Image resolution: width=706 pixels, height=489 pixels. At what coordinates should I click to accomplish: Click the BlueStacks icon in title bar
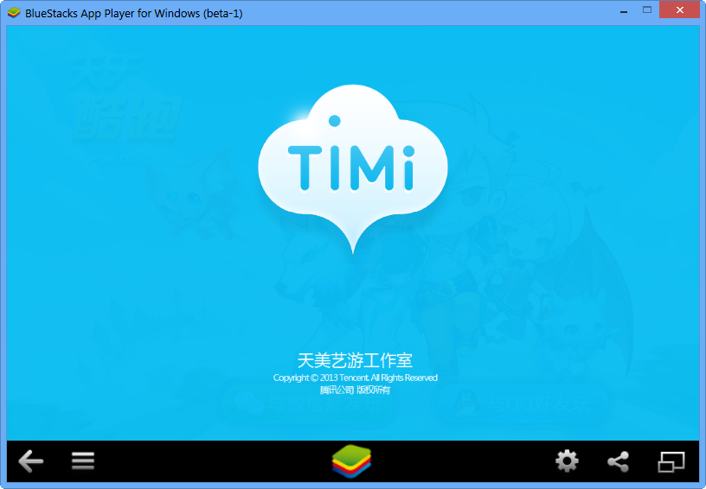pos(14,13)
